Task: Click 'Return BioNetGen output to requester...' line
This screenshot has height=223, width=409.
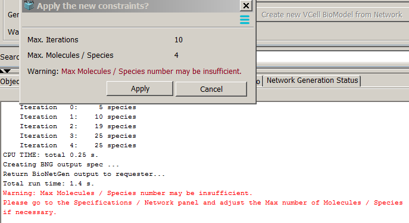Action: tap(84, 174)
